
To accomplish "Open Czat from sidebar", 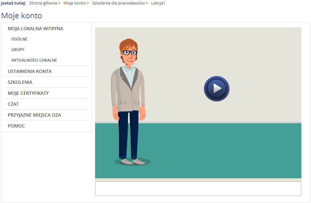I will click(x=13, y=104).
